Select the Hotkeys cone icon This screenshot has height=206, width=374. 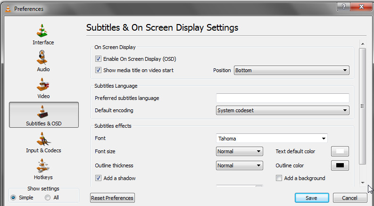click(43, 166)
